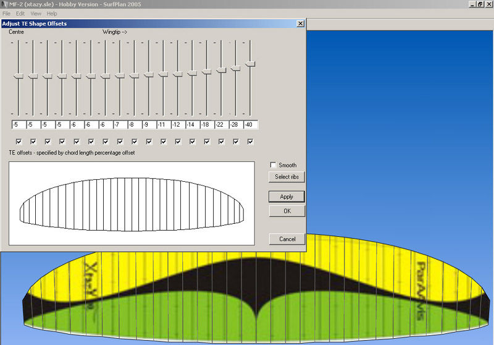Open the View menu
494x345 pixels.
click(36, 13)
